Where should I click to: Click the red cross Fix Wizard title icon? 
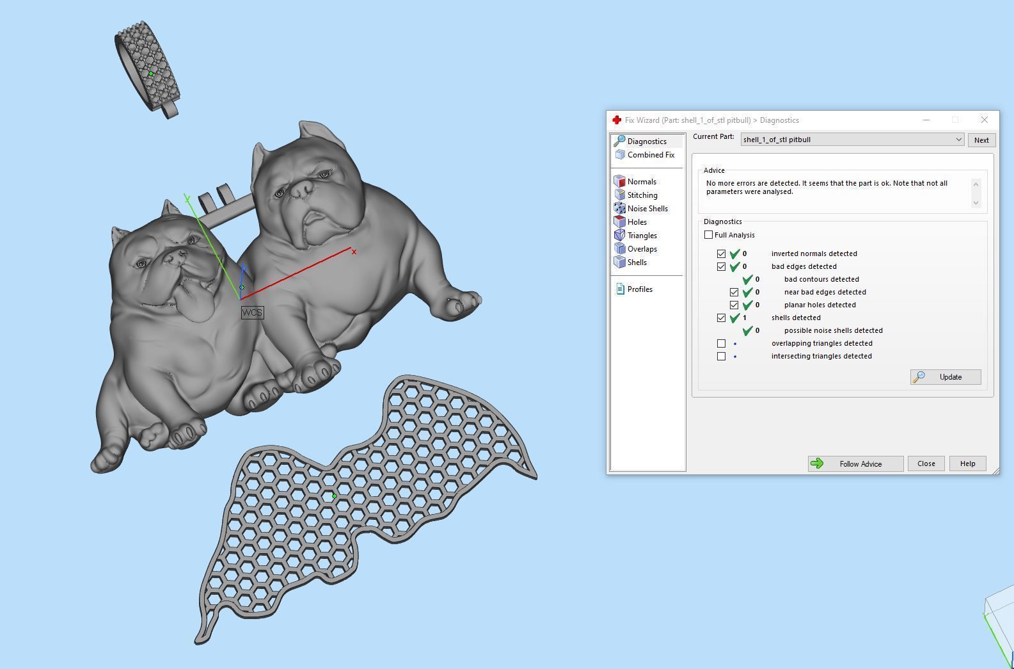tap(617, 120)
